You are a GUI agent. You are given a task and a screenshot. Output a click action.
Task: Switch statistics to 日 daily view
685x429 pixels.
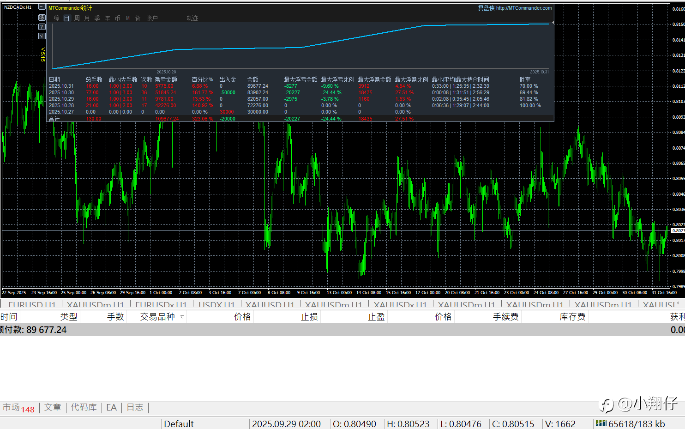66,18
